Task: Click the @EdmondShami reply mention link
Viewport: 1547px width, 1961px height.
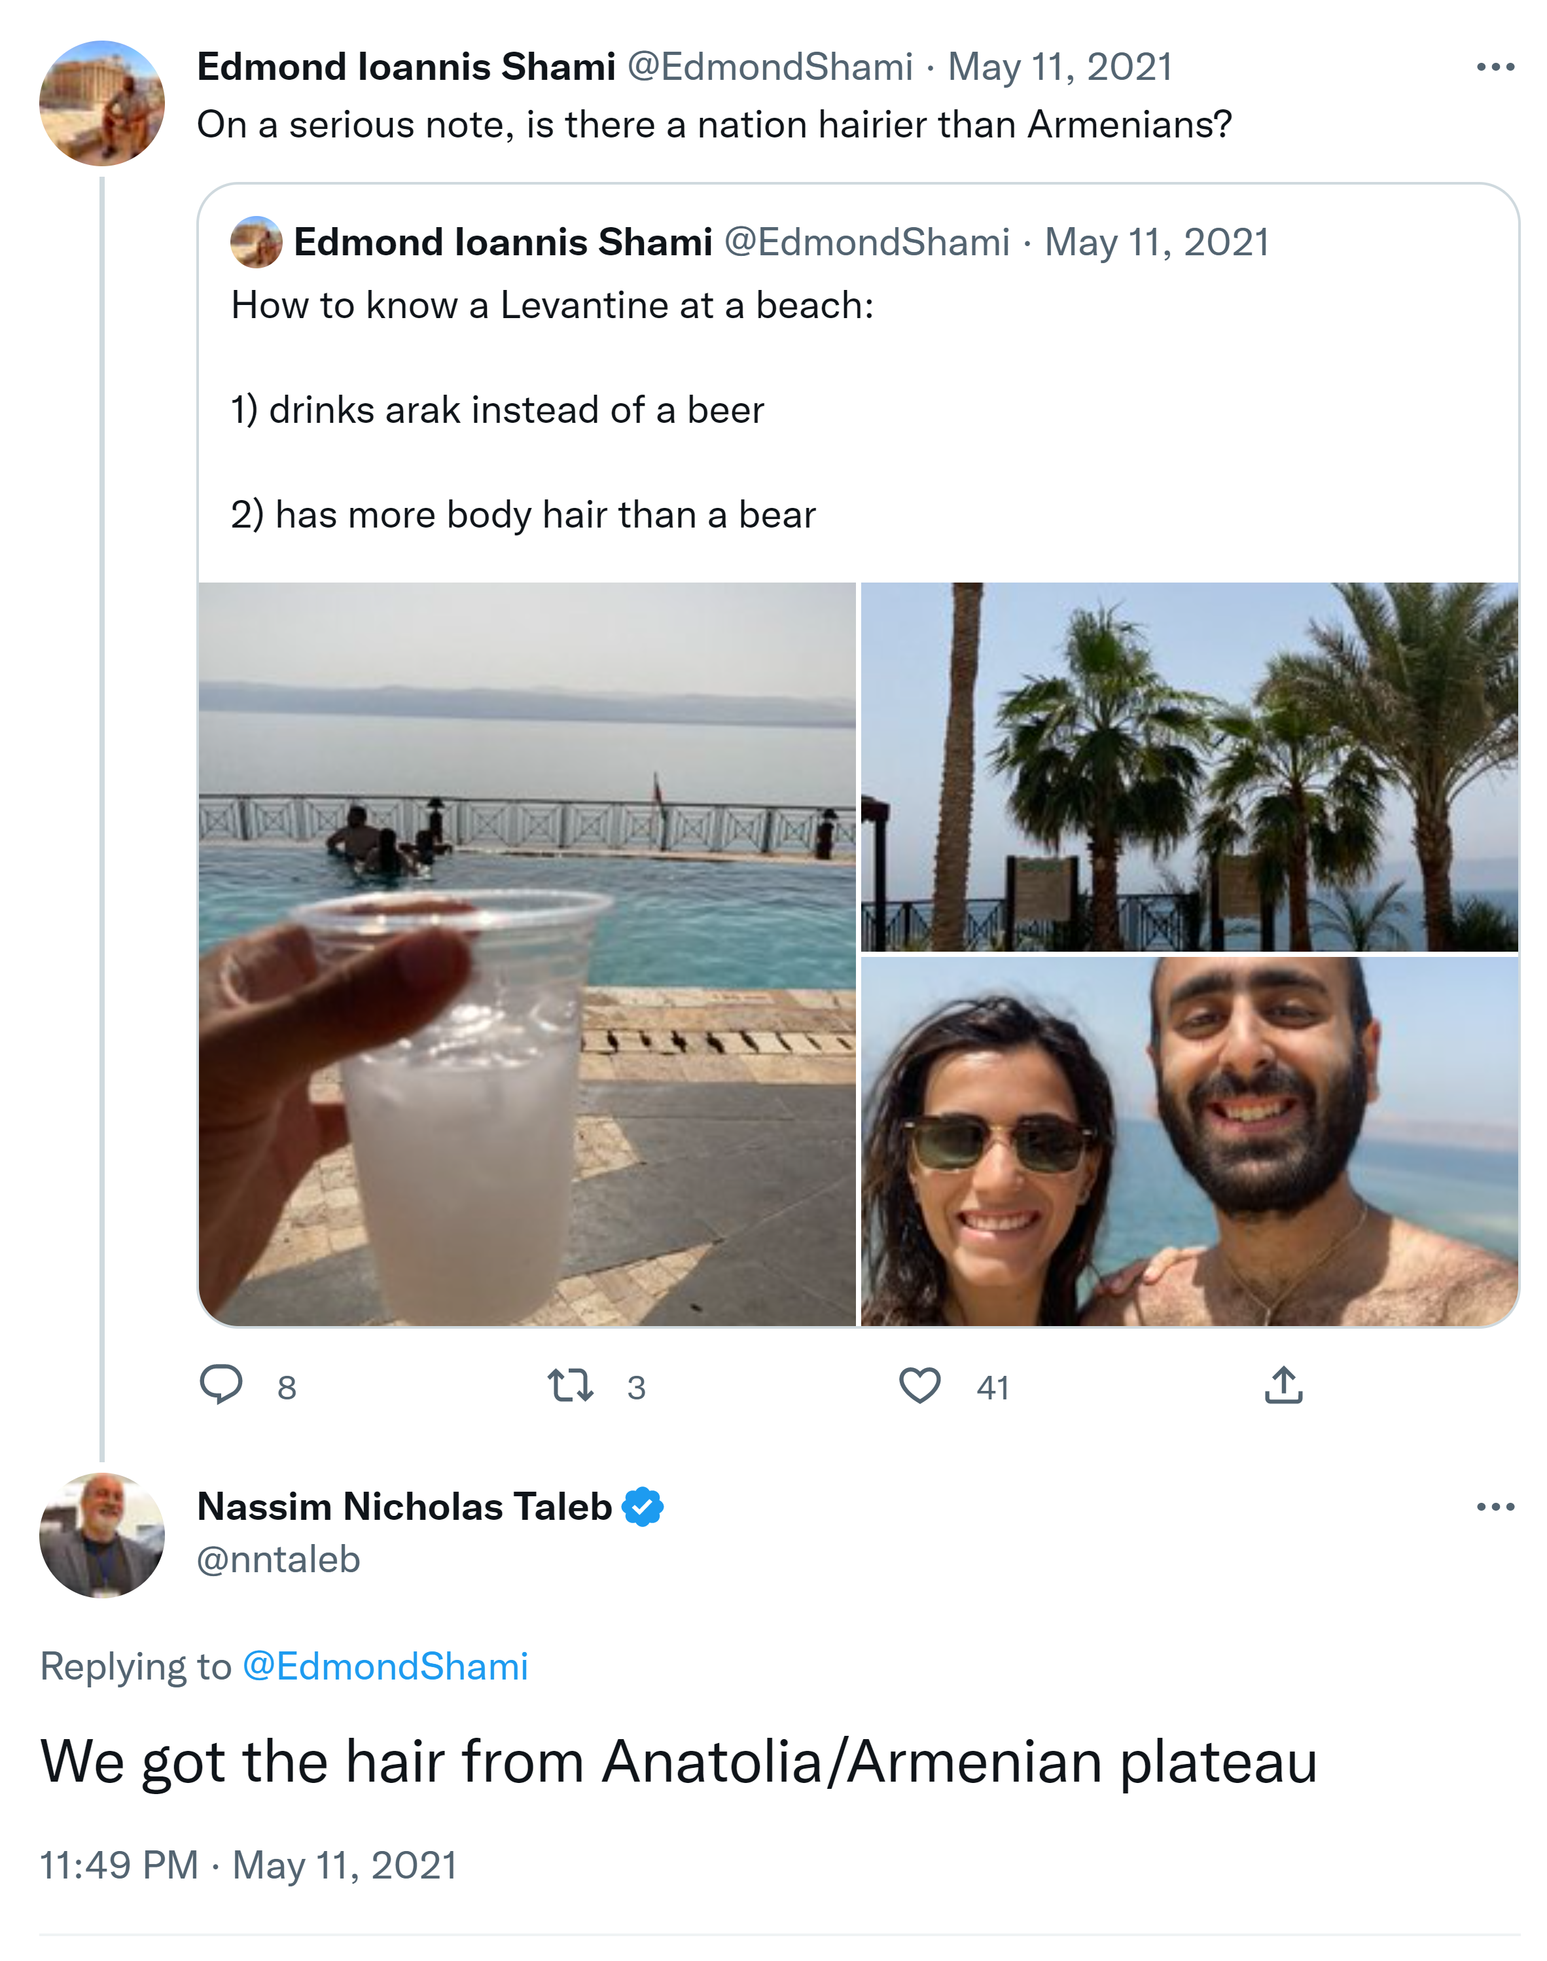Action: 385,1666
